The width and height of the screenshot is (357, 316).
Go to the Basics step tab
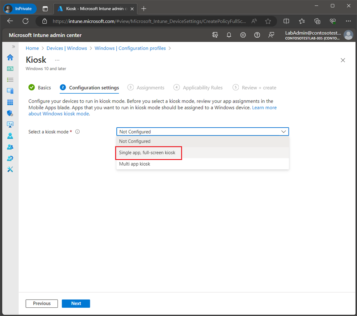(40, 88)
